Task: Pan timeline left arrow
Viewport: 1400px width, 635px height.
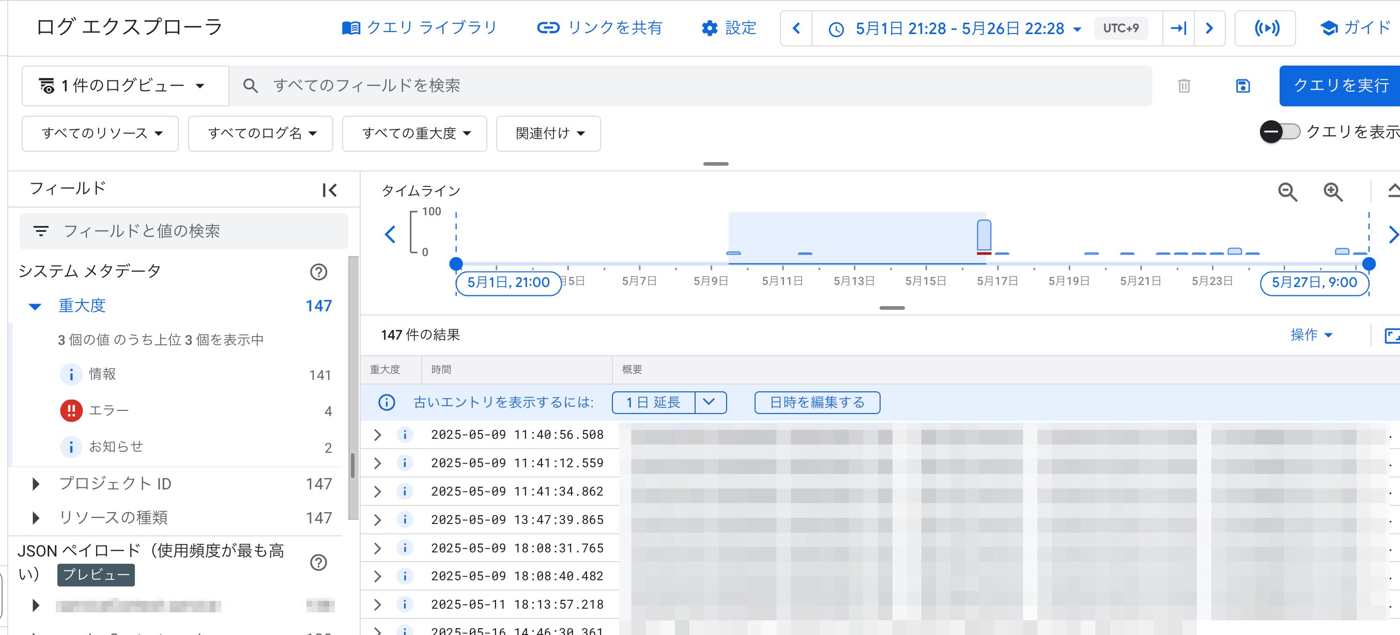Action: (x=390, y=234)
